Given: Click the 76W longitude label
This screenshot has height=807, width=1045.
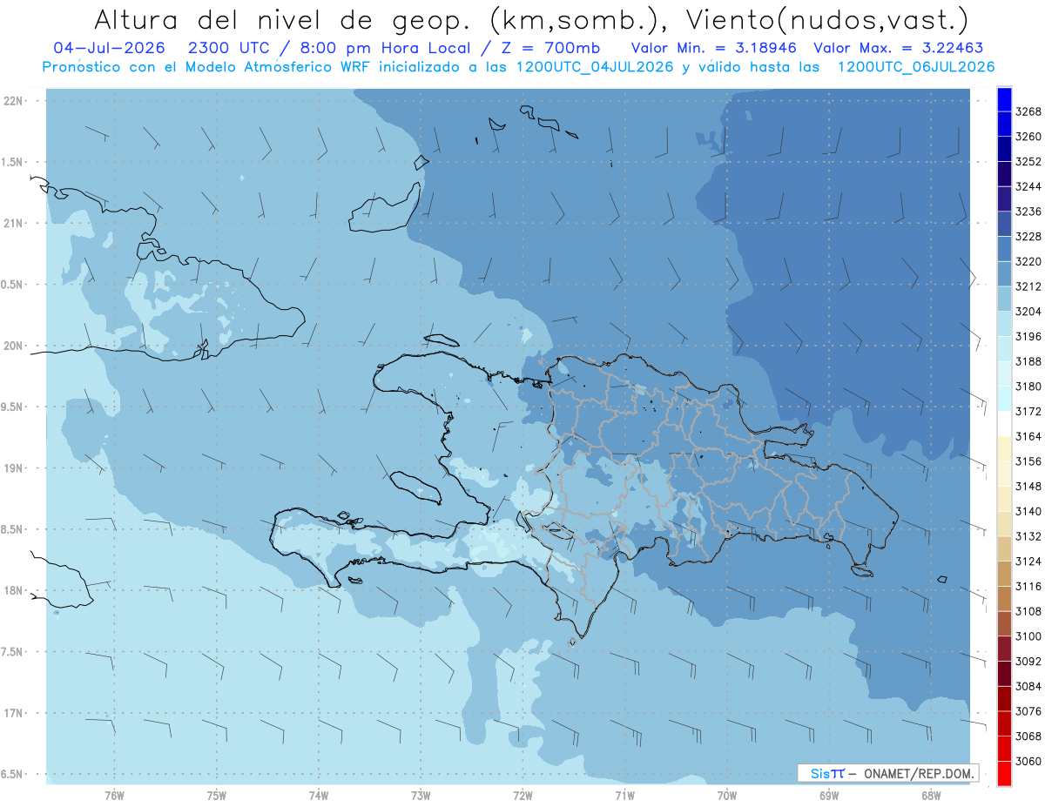Looking at the screenshot, I should pyautogui.click(x=114, y=796).
